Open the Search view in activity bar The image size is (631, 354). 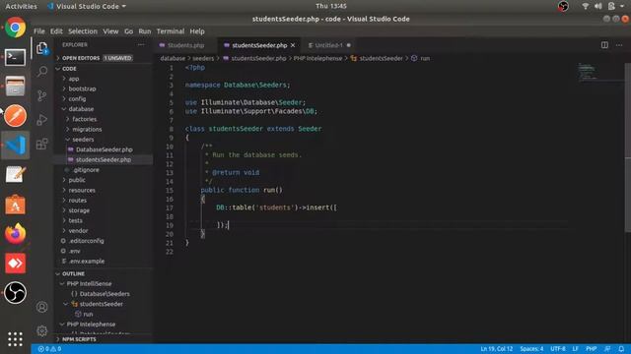[42, 72]
